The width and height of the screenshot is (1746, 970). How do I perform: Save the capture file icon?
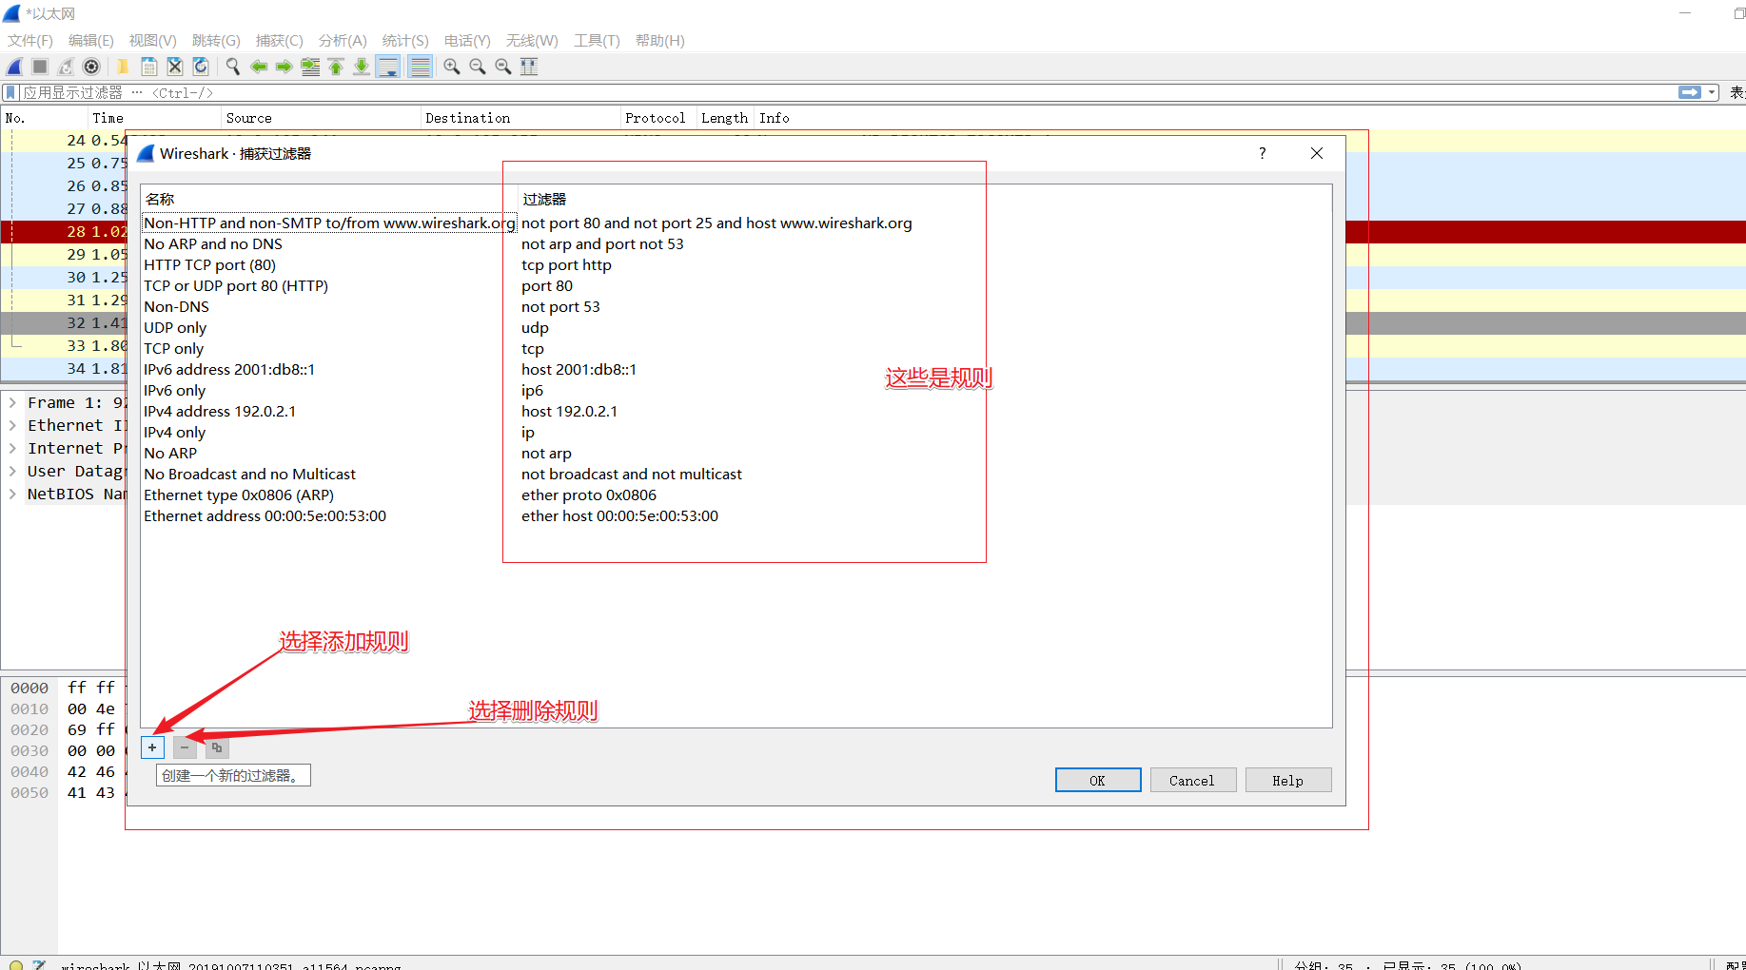[149, 67]
